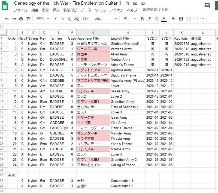
Task: Click the 最終編集 last edit link
Action: click(155, 10)
